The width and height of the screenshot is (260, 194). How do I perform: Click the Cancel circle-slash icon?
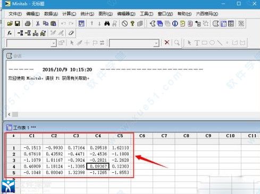(125, 23)
